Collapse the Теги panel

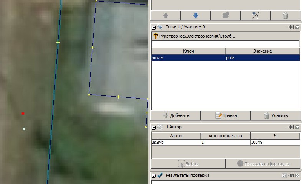pos(153,28)
